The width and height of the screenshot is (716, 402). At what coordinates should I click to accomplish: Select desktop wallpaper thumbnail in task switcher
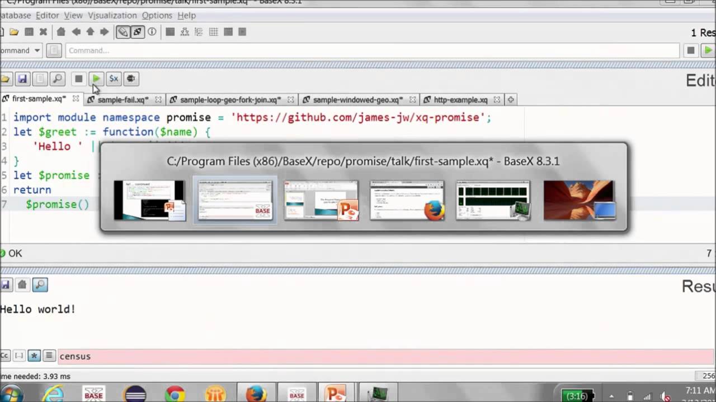pos(580,200)
